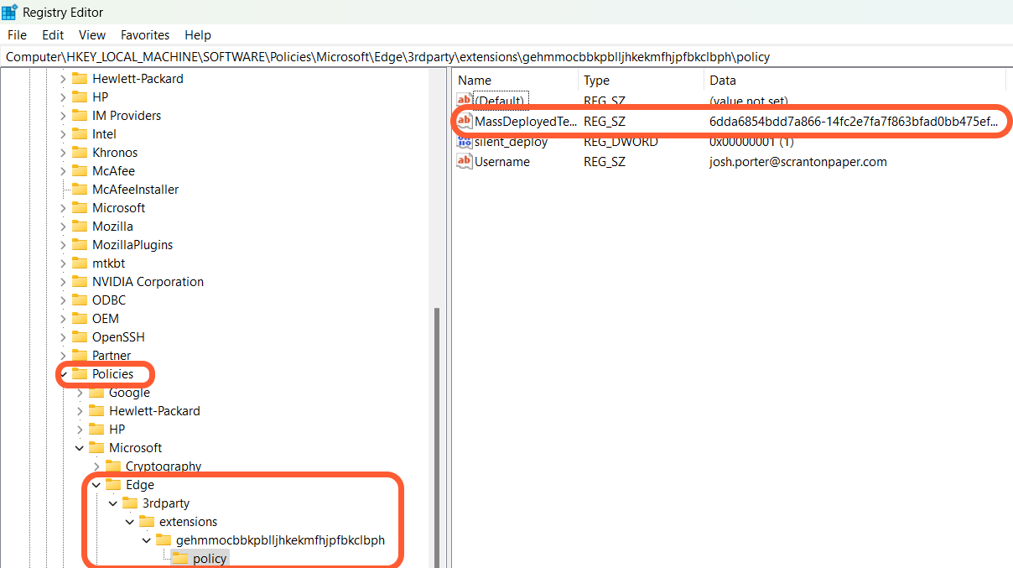The image size is (1013, 568).
Task: Click the Registry Editor app icon in title bar
Action: coord(10,12)
